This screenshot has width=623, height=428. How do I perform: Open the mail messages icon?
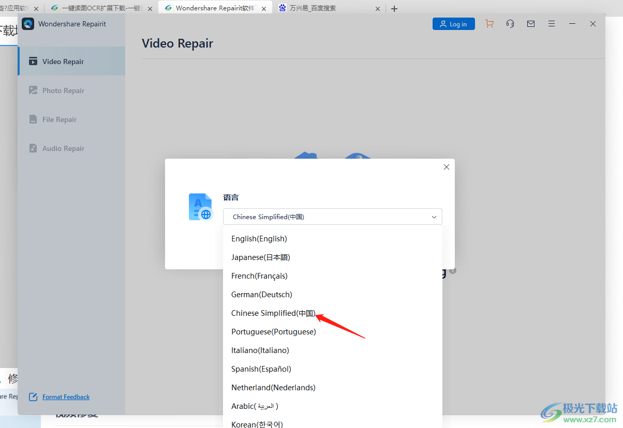(531, 24)
